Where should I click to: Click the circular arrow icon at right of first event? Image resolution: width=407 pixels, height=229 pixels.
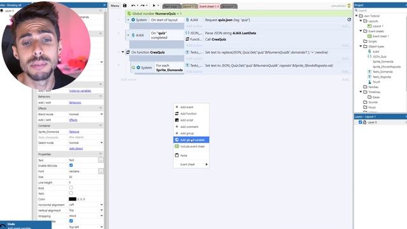(349, 20)
